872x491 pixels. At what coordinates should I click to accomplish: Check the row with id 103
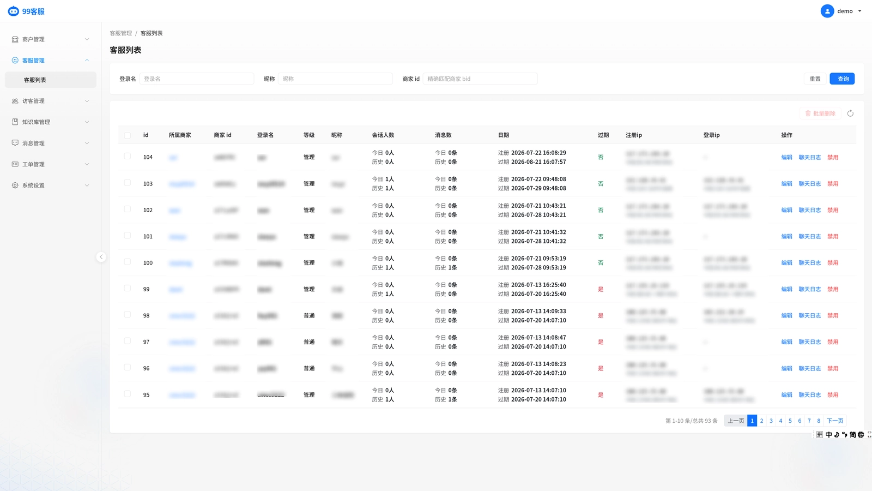pos(127,183)
